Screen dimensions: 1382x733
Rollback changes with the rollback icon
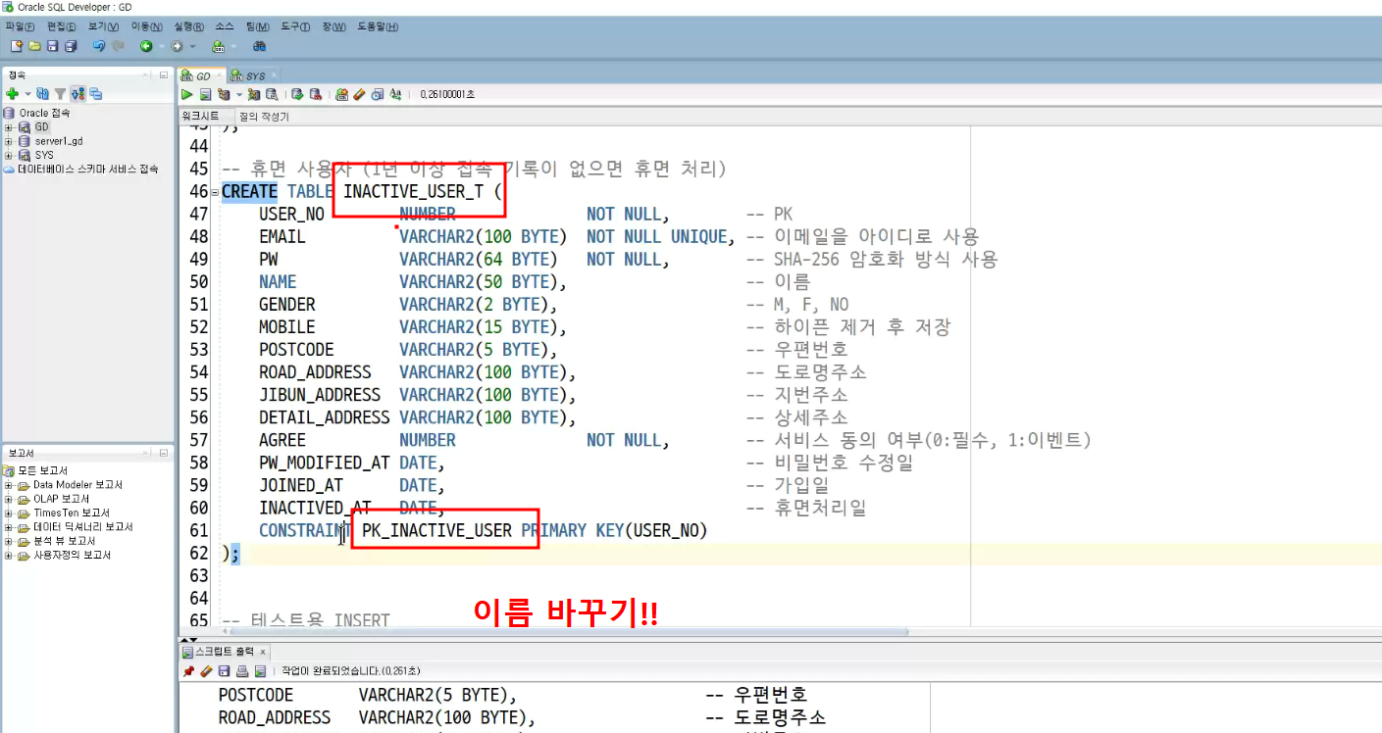tap(316, 95)
